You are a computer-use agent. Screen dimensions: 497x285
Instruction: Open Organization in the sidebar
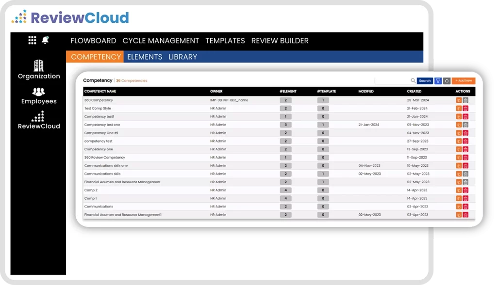point(39,70)
